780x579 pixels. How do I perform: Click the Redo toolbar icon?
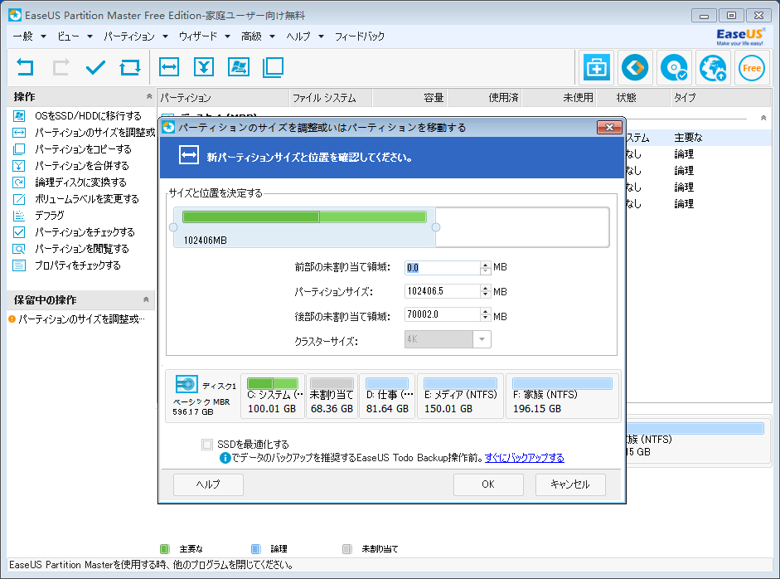click(61, 67)
